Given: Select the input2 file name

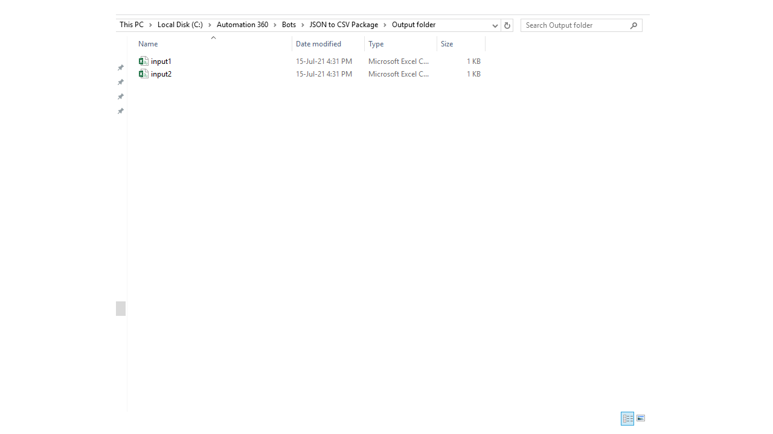Looking at the screenshot, I should click(x=161, y=74).
